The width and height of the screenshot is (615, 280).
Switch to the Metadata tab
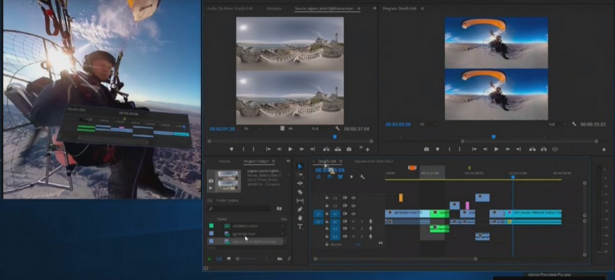274,8
